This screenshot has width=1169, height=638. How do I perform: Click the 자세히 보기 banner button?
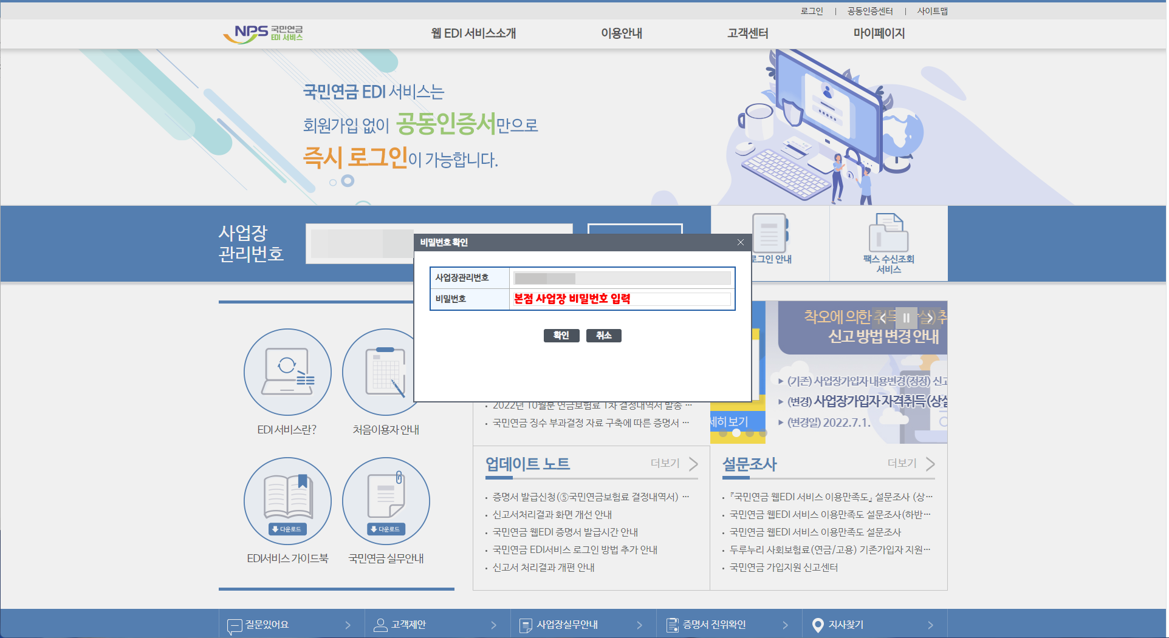tap(730, 422)
